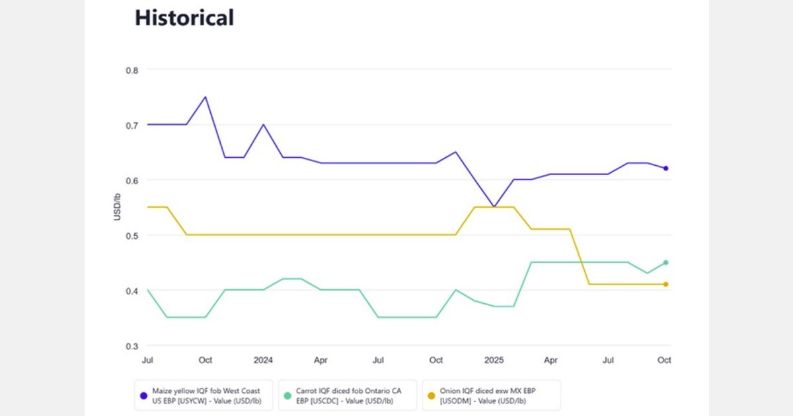Viewport: 793px width, 416px height.
Task: Click the USD/lb axis title
Action: (117, 207)
